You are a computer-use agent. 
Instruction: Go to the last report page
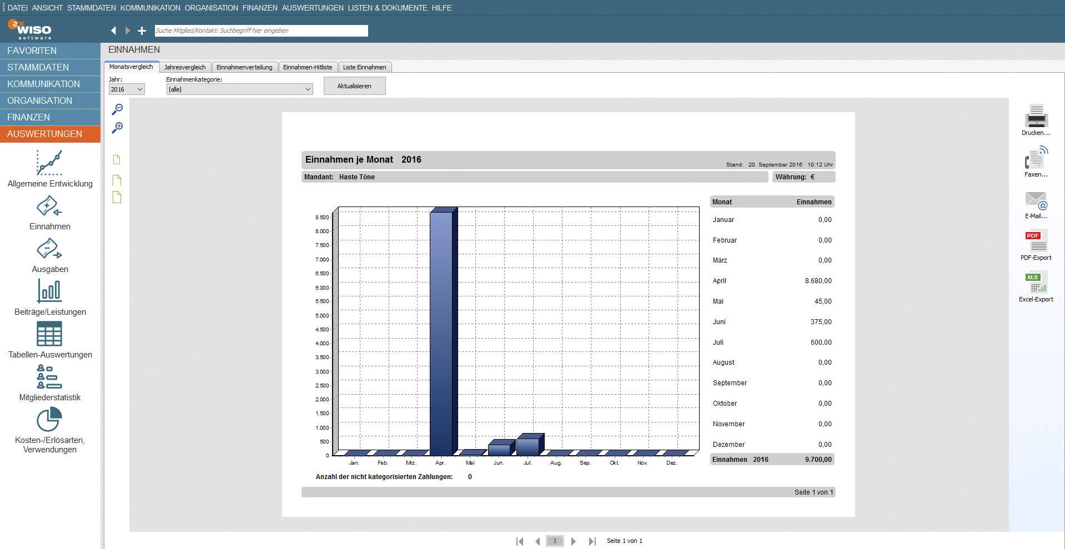coord(592,541)
